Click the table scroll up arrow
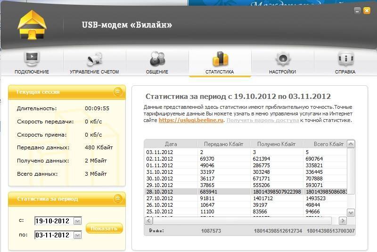 tap(351, 144)
